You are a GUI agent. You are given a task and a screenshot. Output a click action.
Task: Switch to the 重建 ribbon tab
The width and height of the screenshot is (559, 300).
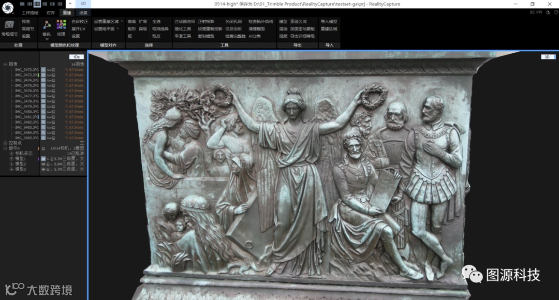(67, 13)
